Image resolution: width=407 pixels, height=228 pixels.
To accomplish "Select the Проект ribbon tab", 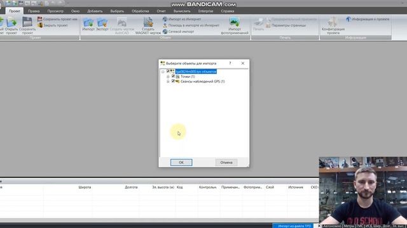I will pyautogui.click(x=15, y=11).
